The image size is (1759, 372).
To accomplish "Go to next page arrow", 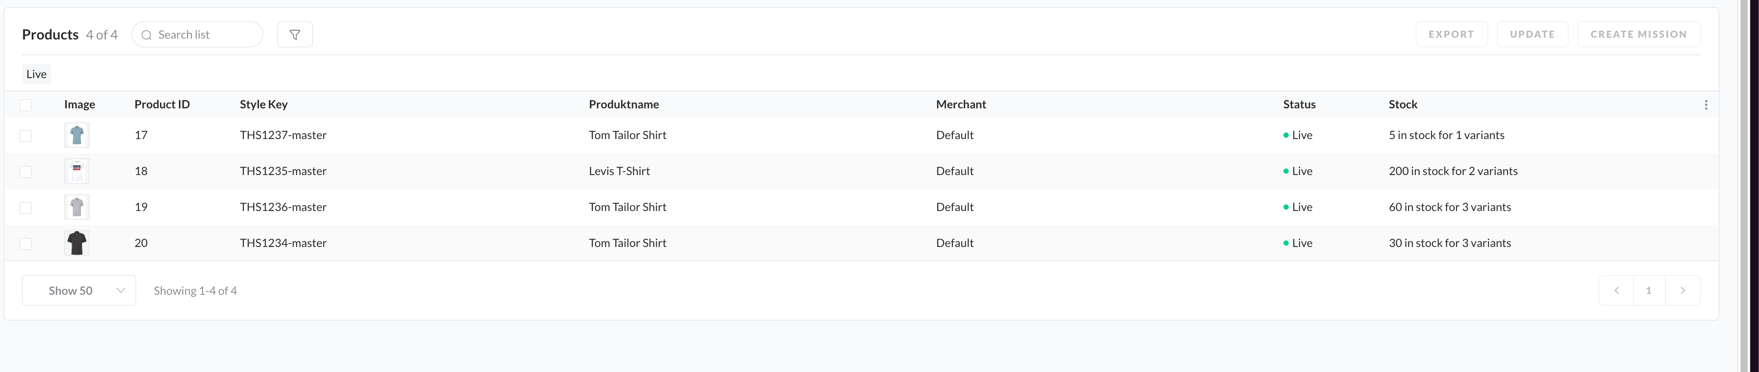I will point(1683,291).
